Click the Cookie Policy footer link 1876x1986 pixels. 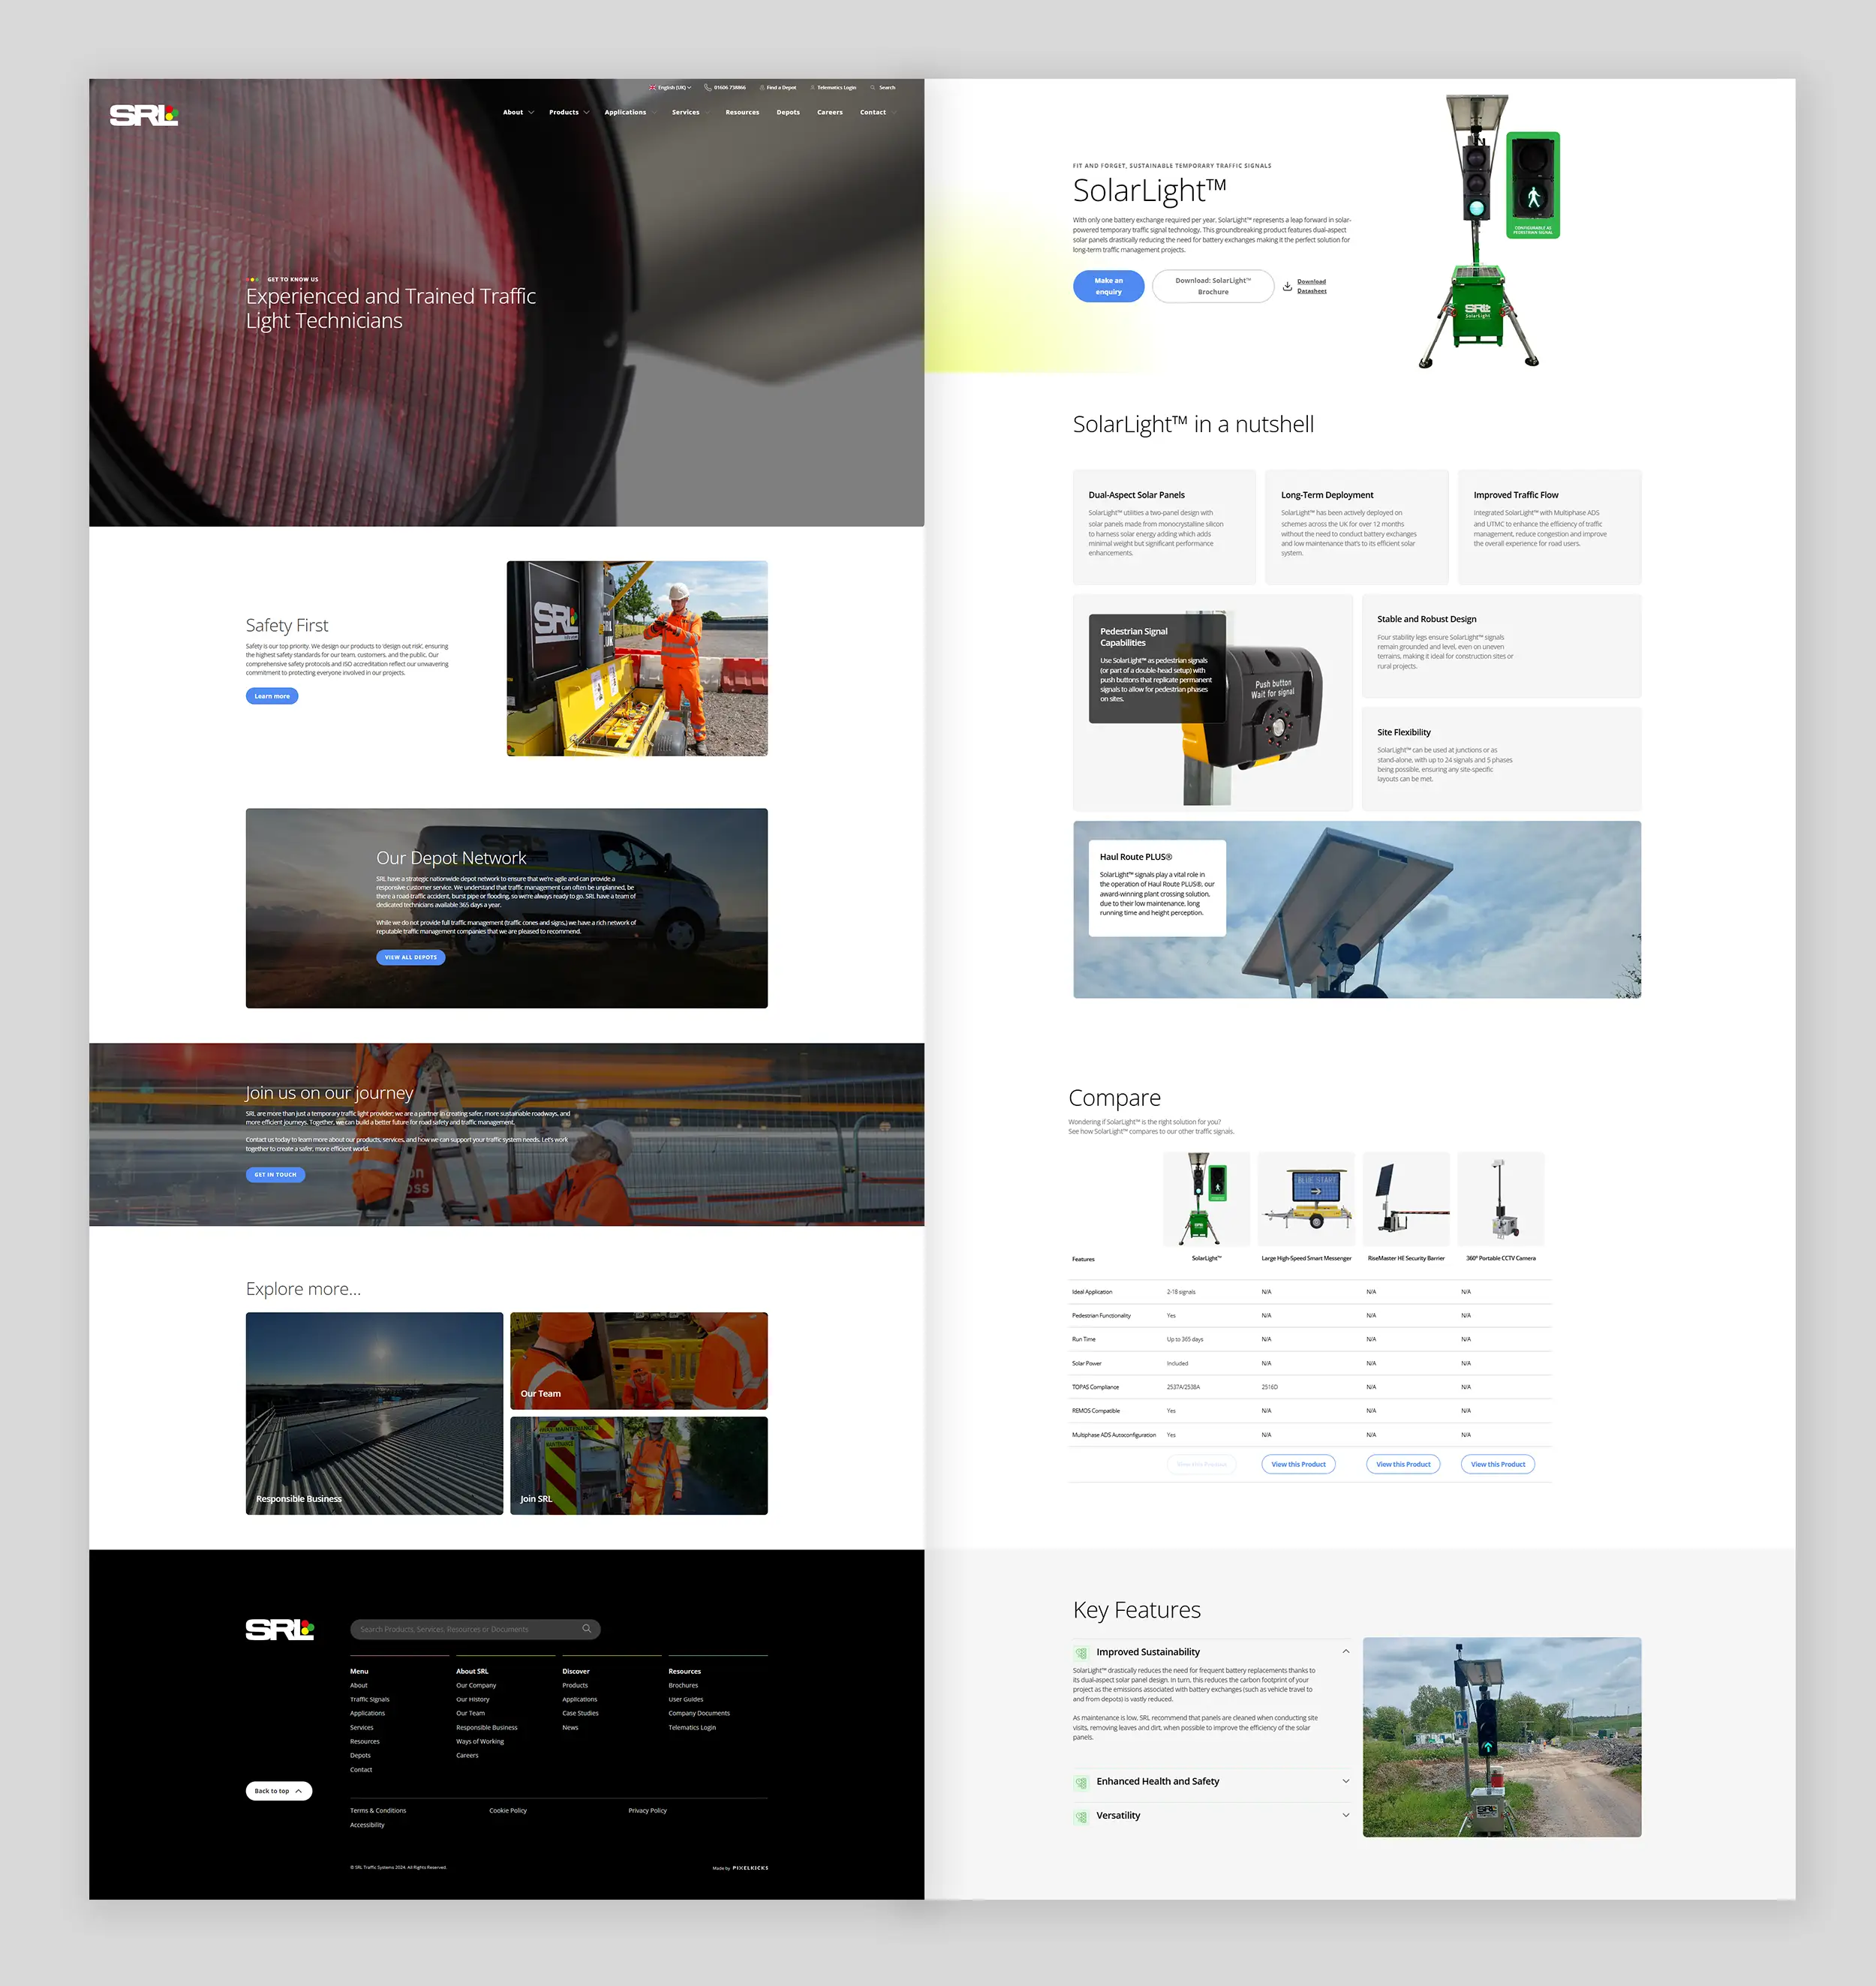[508, 1811]
